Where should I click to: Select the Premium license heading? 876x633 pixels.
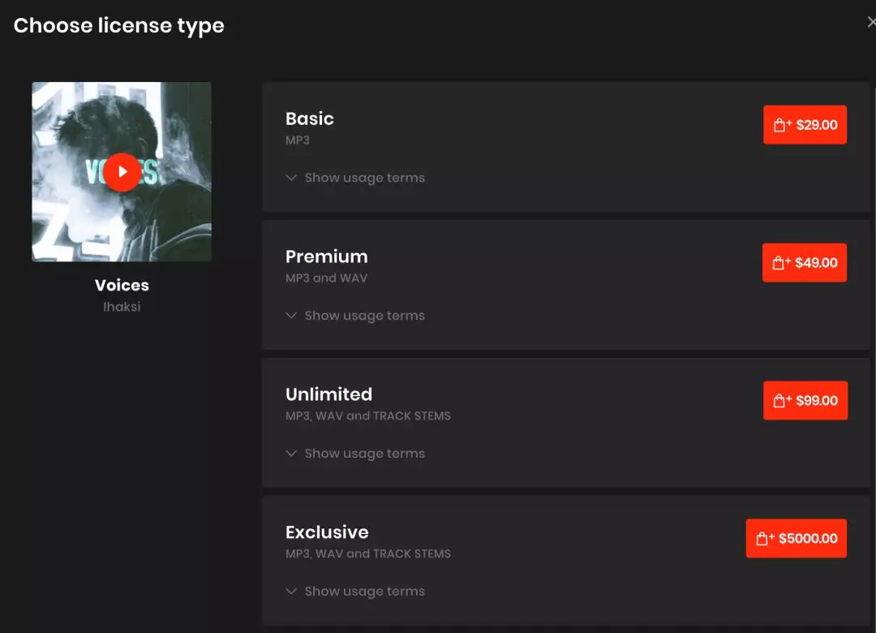pyautogui.click(x=327, y=256)
